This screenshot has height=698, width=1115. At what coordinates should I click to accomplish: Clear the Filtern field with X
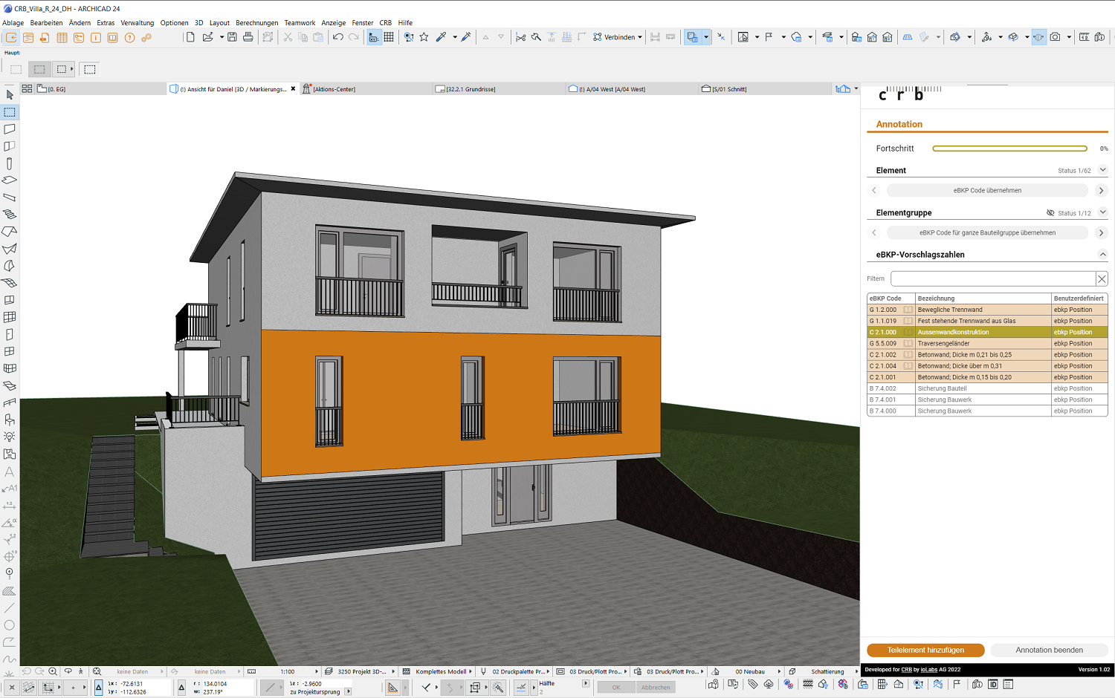point(1102,278)
